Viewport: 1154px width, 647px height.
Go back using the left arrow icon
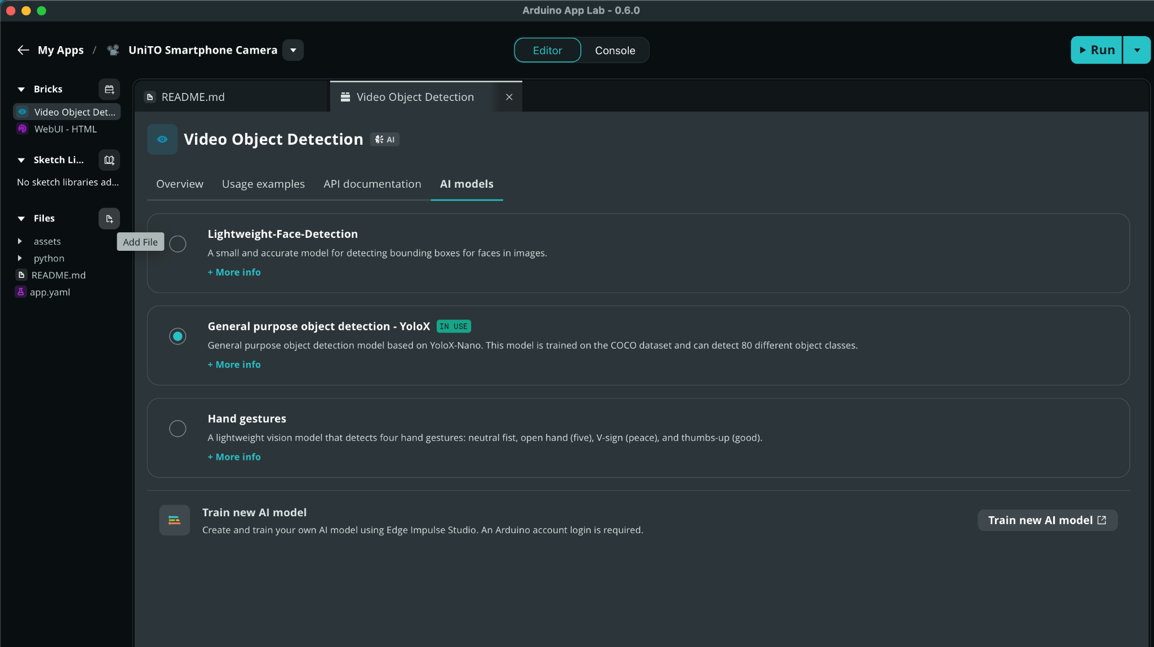(x=23, y=50)
